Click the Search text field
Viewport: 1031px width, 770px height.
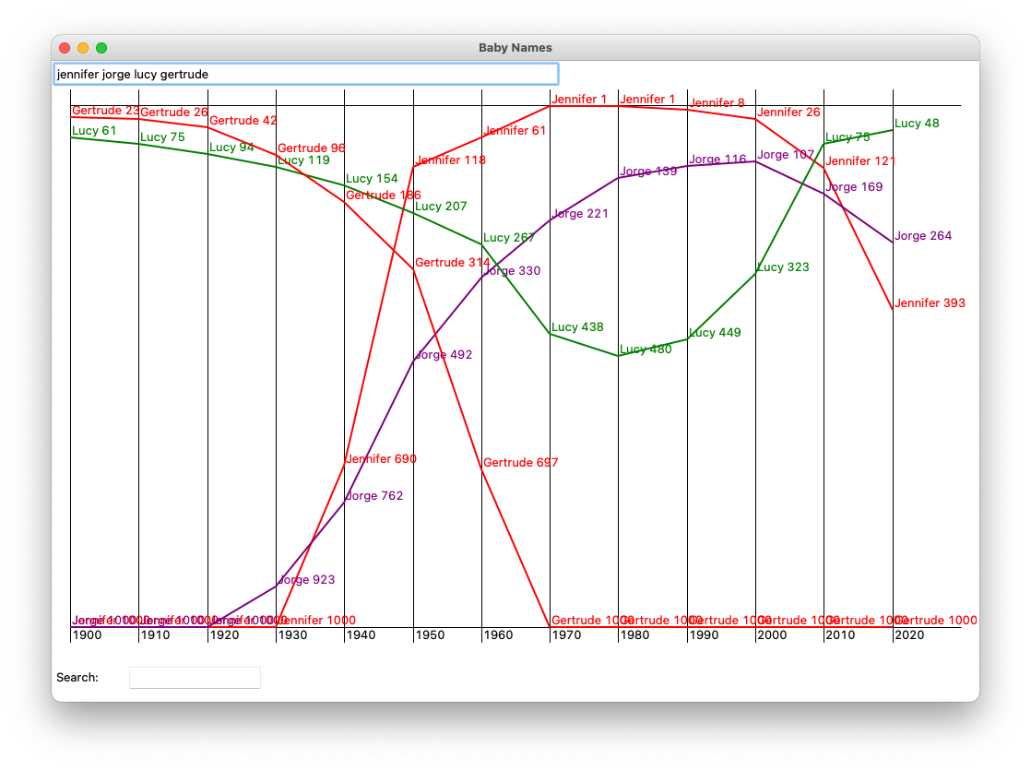coord(195,678)
